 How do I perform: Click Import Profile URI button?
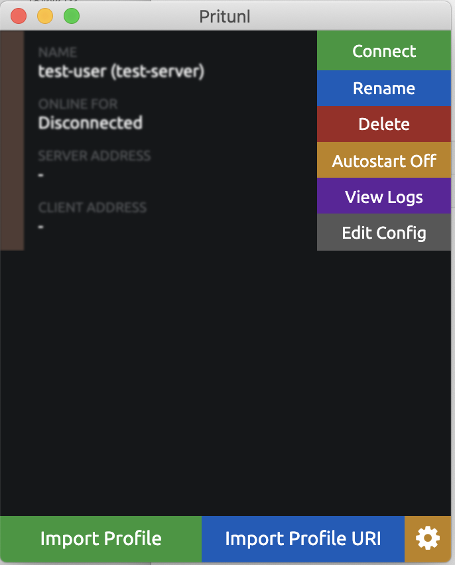(x=303, y=538)
